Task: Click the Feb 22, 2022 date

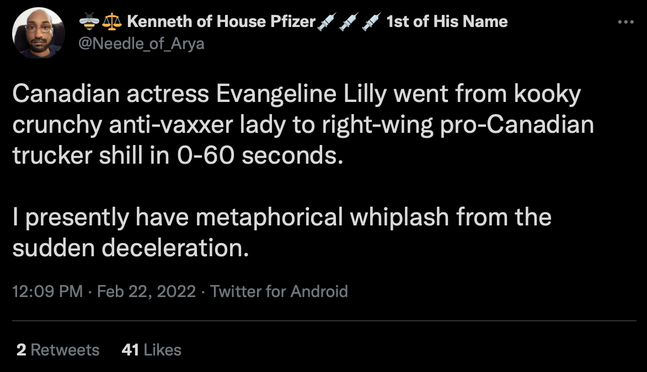Action: coord(146,291)
